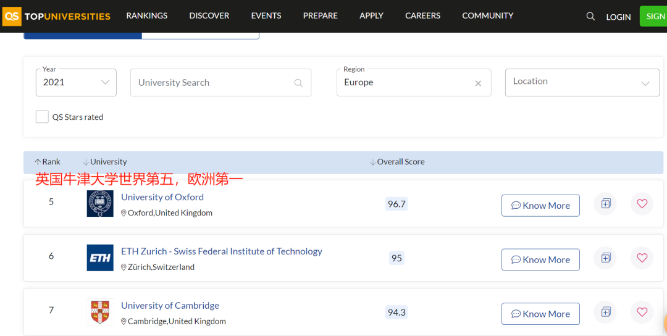Favorite University of Cambridge with heart icon
This screenshot has height=336, width=667.
tap(642, 312)
